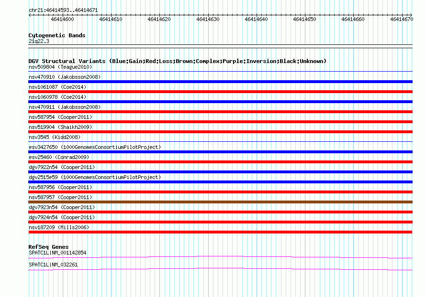Open variant dgv7923n54 (Cooper2011)
Viewport: 426px width, 297px height.
point(62,207)
